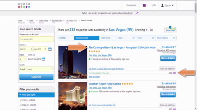Go to Nevada State breadcrumb
197x110 pixels.
coord(57,20)
